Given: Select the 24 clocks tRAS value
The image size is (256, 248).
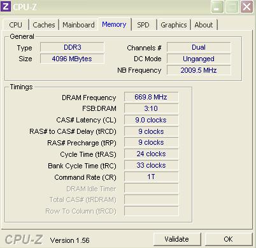Looking at the screenshot, I should [x=151, y=154].
